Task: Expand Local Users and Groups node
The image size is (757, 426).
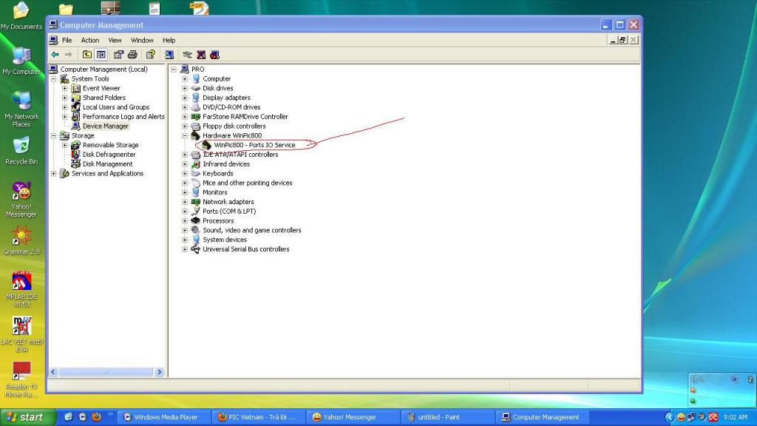Action: click(x=65, y=107)
